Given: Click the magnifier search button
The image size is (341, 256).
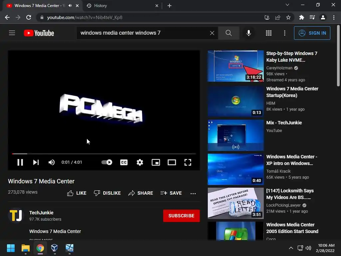Looking at the screenshot, I should tap(228, 33).
